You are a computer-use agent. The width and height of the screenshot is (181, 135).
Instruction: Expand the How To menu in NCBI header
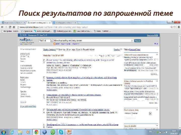(x=43, y=35)
